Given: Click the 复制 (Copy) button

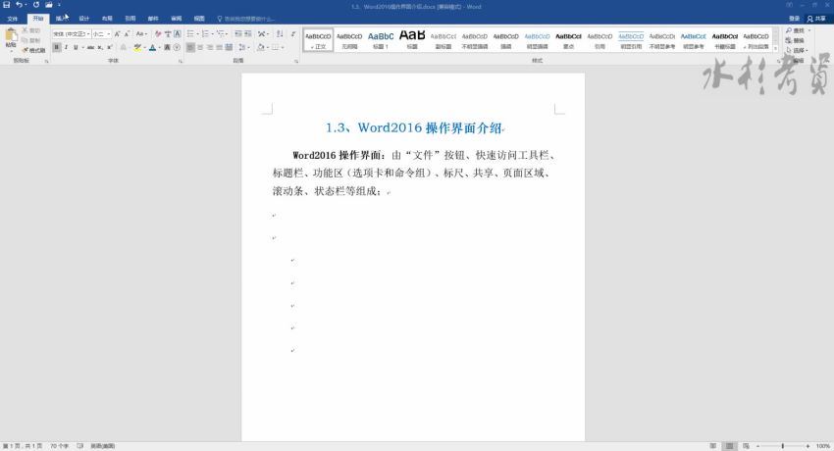Looking at the screenshot, I should pyautogui.click(x=31, y=40).
